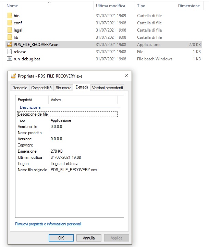209x247 pixels.
Task: Click the Lingua di sistema value
Action: 64,164
